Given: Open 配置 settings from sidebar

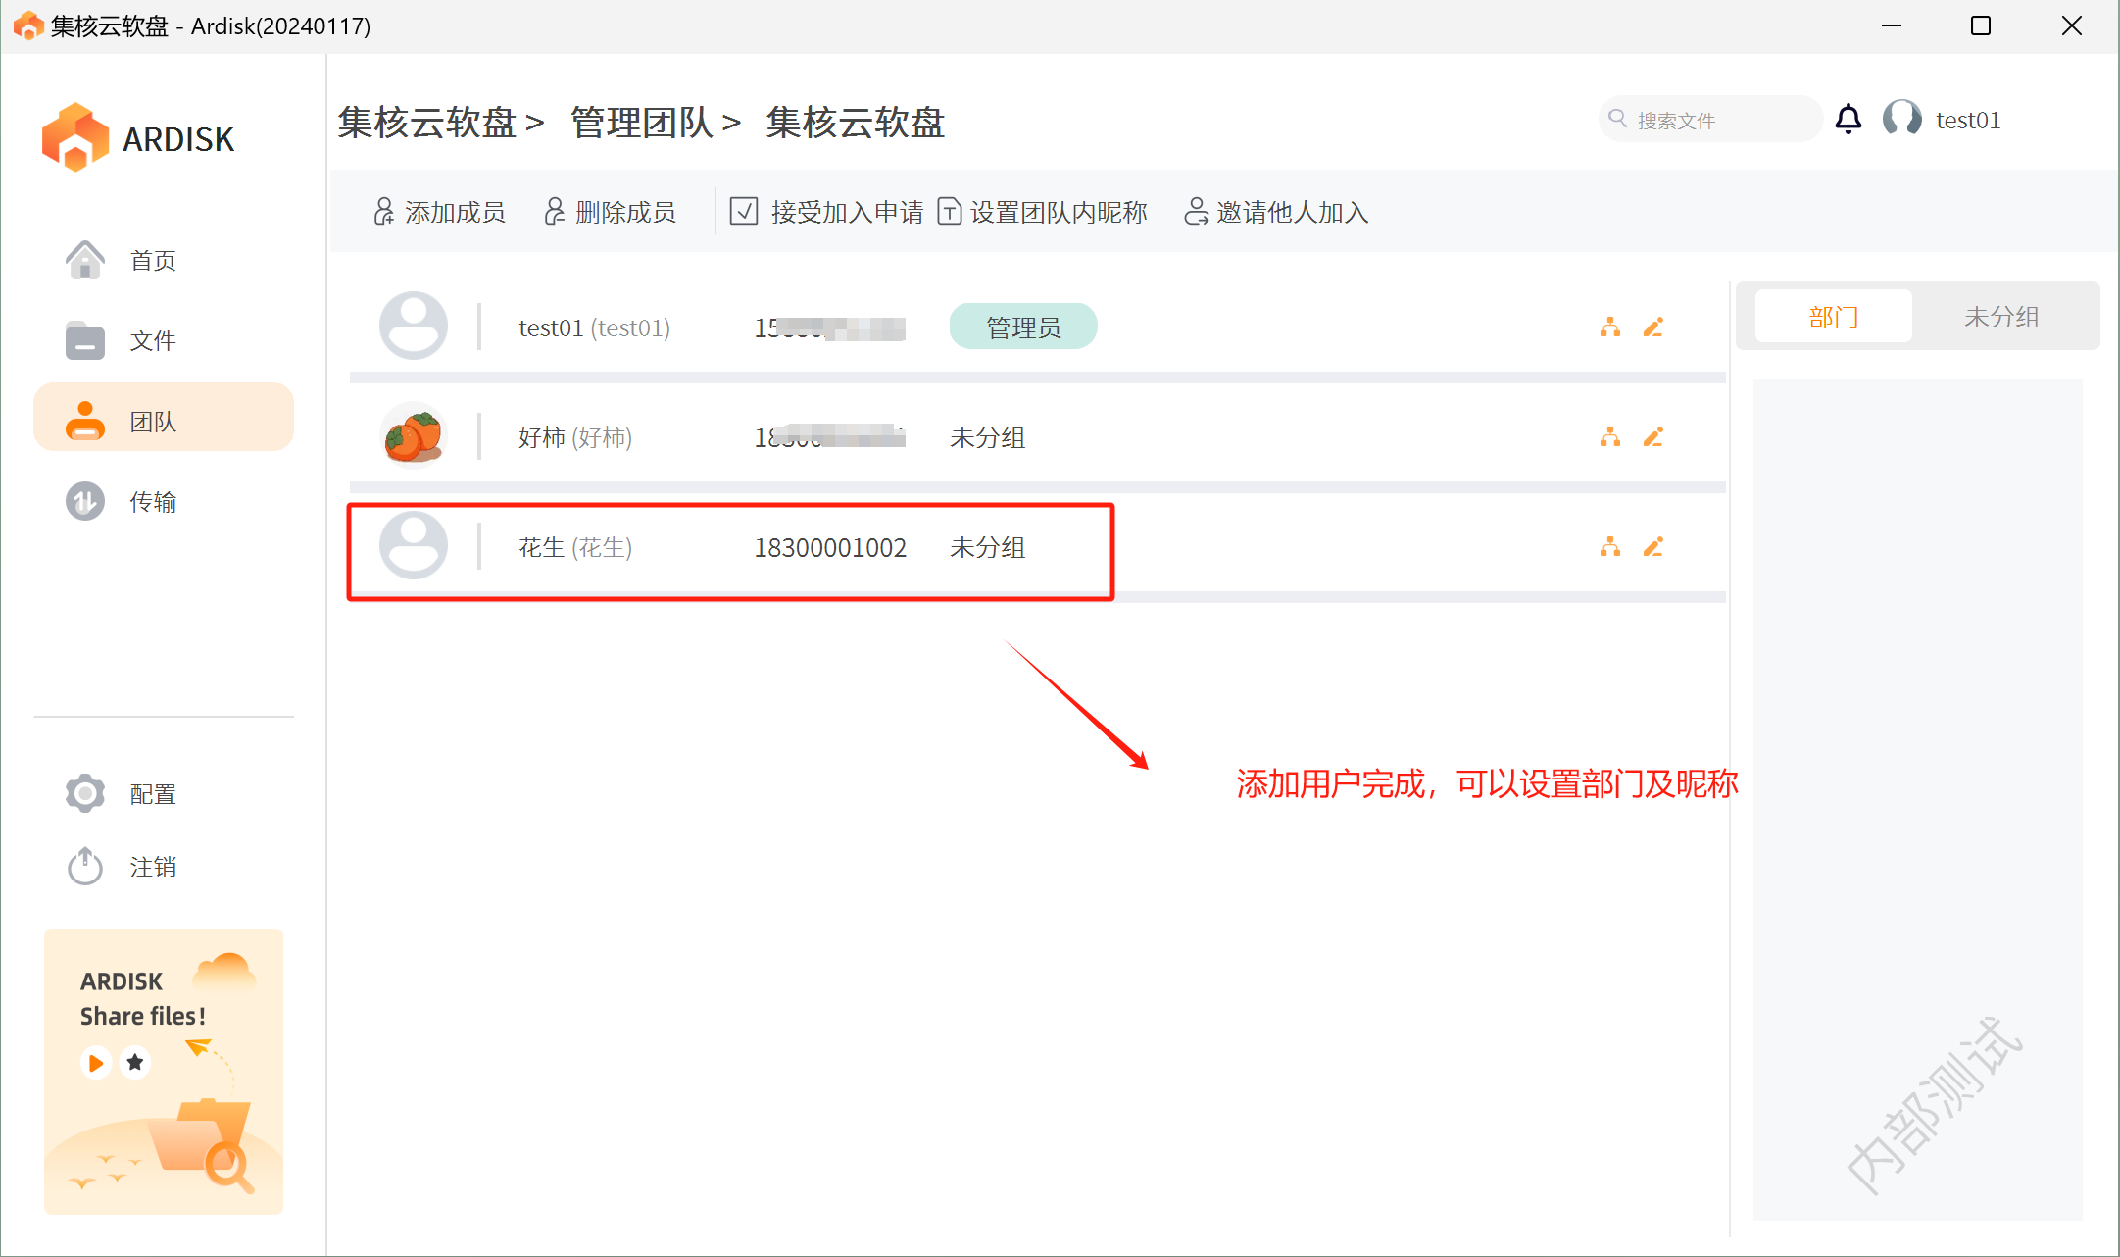Looking at the screenshot, I should pos(152,794).
